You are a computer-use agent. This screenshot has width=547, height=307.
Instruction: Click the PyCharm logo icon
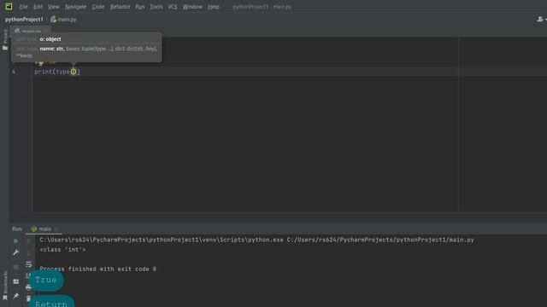click(9, 6)
